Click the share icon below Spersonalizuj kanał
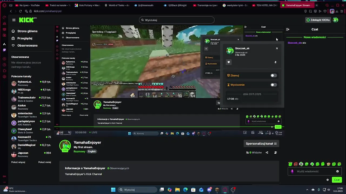 tap(267, 153)
